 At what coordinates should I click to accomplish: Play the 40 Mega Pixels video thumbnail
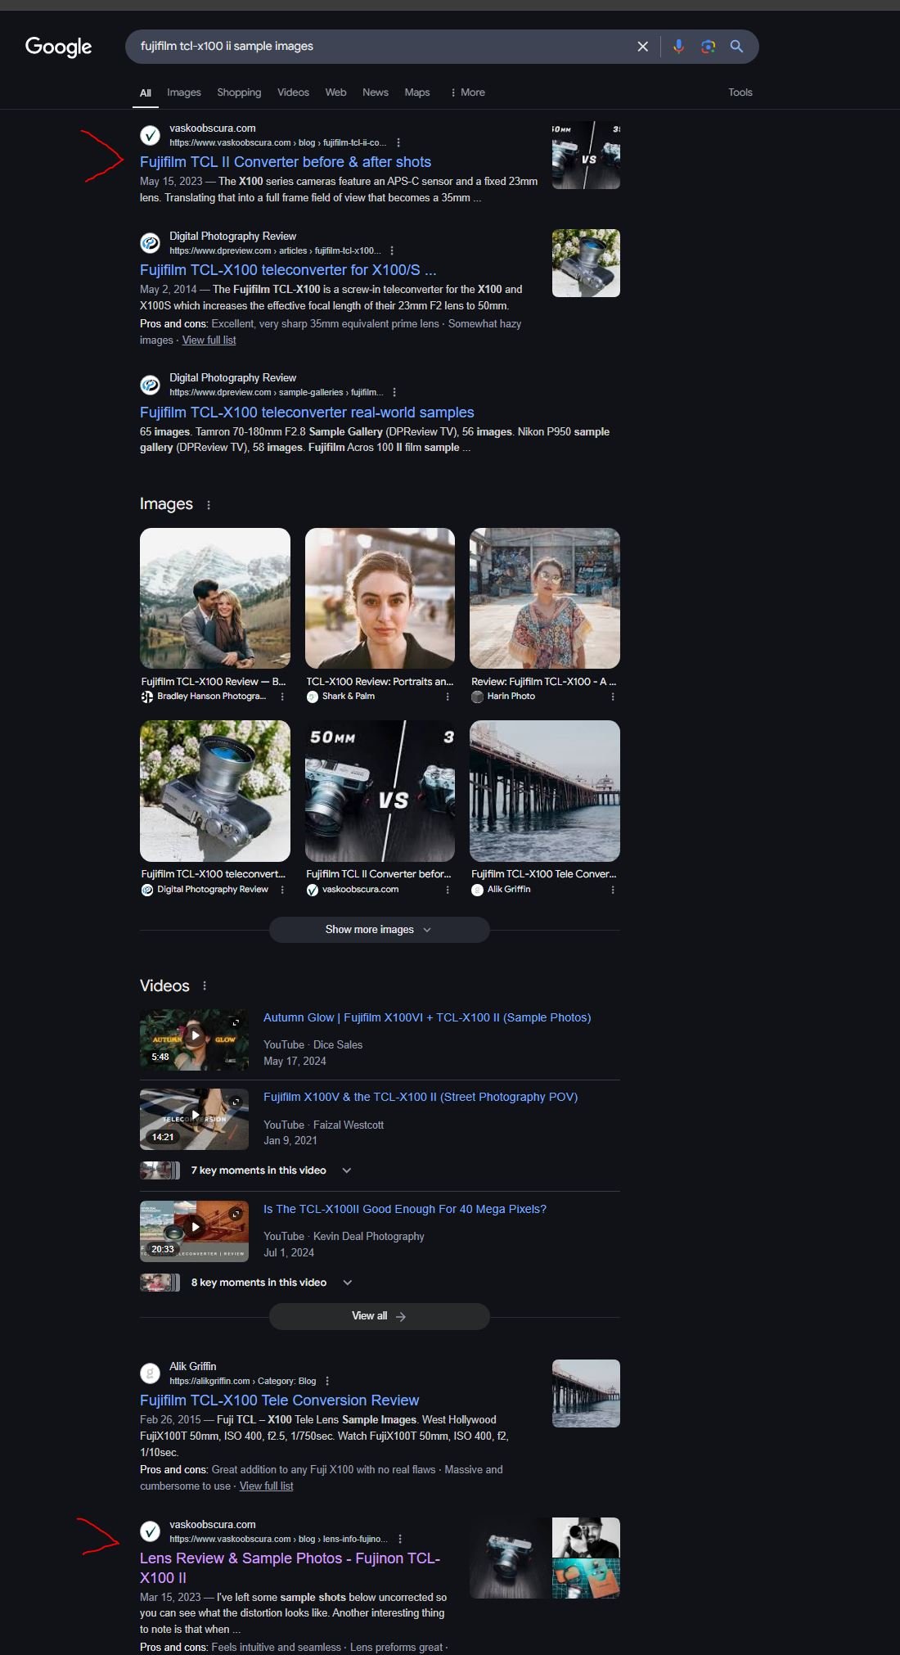194,1231
